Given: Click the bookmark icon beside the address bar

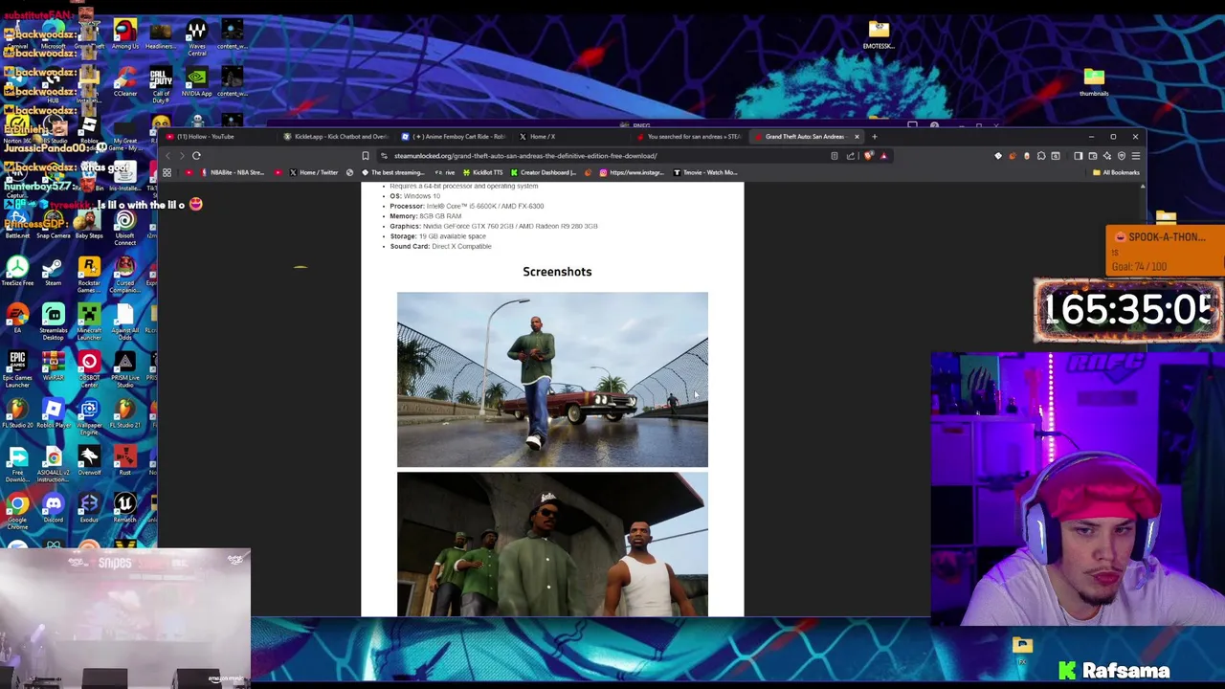Looking at the screenshot, I should [x=365, y=156].
